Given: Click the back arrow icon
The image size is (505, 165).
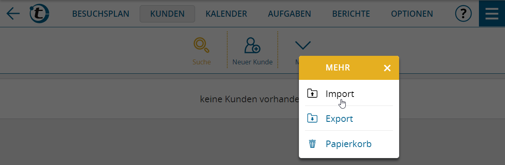Looking at the screenshot, I should tap(13, 14).
